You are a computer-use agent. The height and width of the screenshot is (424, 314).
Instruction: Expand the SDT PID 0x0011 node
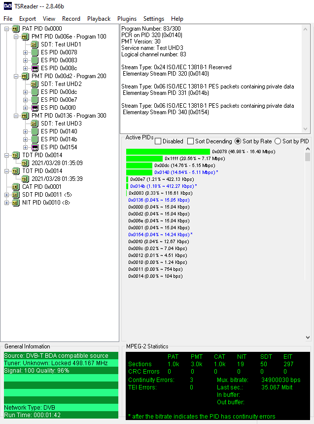click(7, 195)
